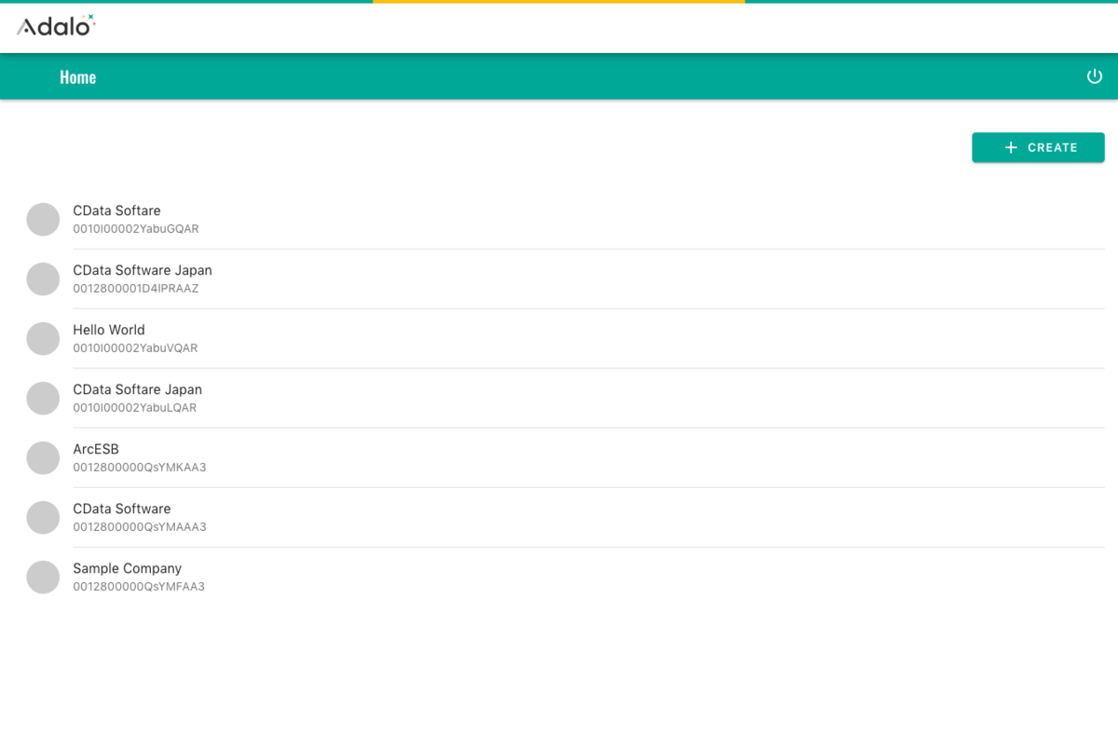Viewport: 1118px width, 747px height.
Task: Select avatar circle beside ArcESB
Action: 43,457
